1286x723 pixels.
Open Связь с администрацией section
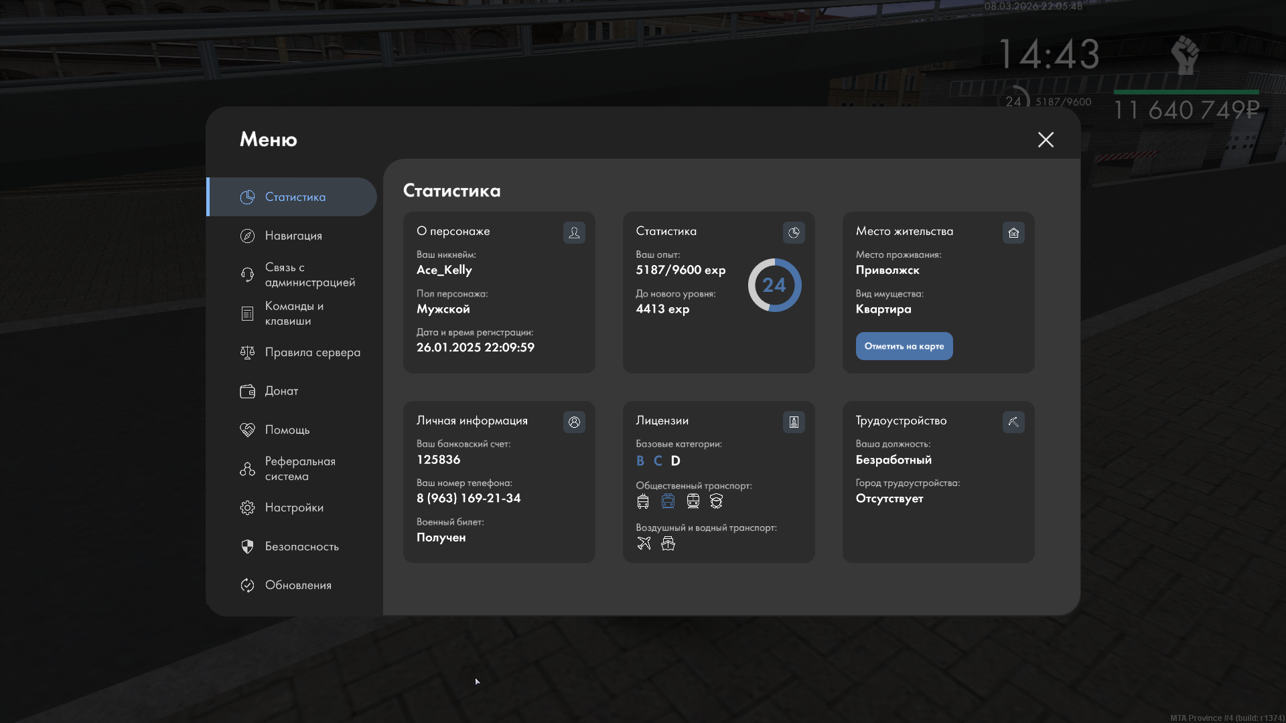309,274
